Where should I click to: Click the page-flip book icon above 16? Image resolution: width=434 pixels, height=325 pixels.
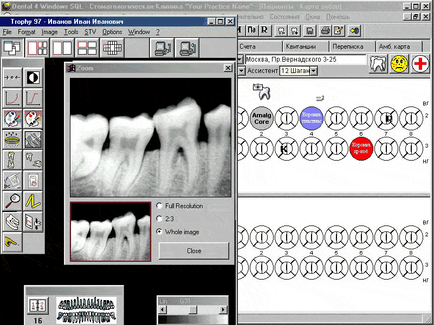tap(37, 306)
